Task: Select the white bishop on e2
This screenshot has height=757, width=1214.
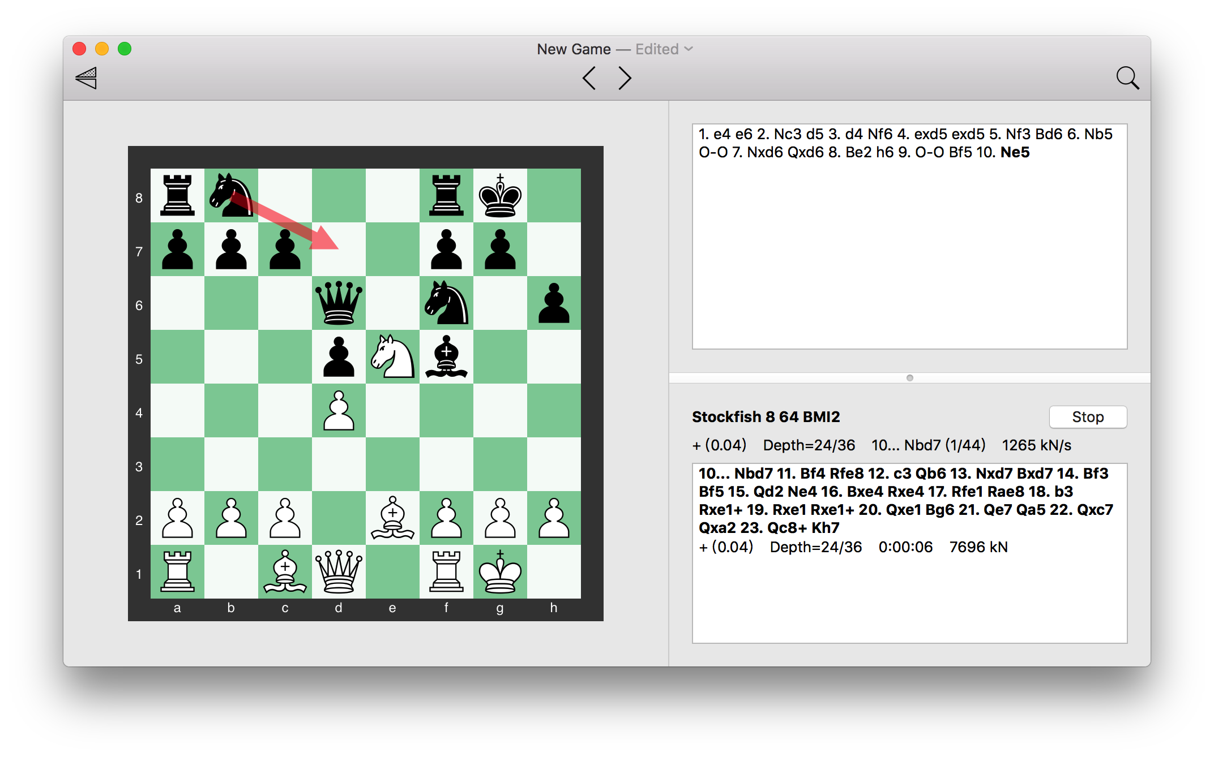Action: 392,518
